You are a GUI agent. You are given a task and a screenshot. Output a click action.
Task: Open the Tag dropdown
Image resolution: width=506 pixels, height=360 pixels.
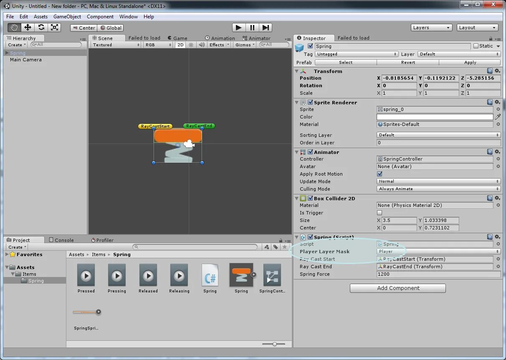pos(357,54)
